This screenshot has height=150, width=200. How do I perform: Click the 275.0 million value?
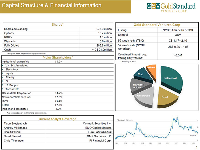pyautogui.click(x=104, y=29)
